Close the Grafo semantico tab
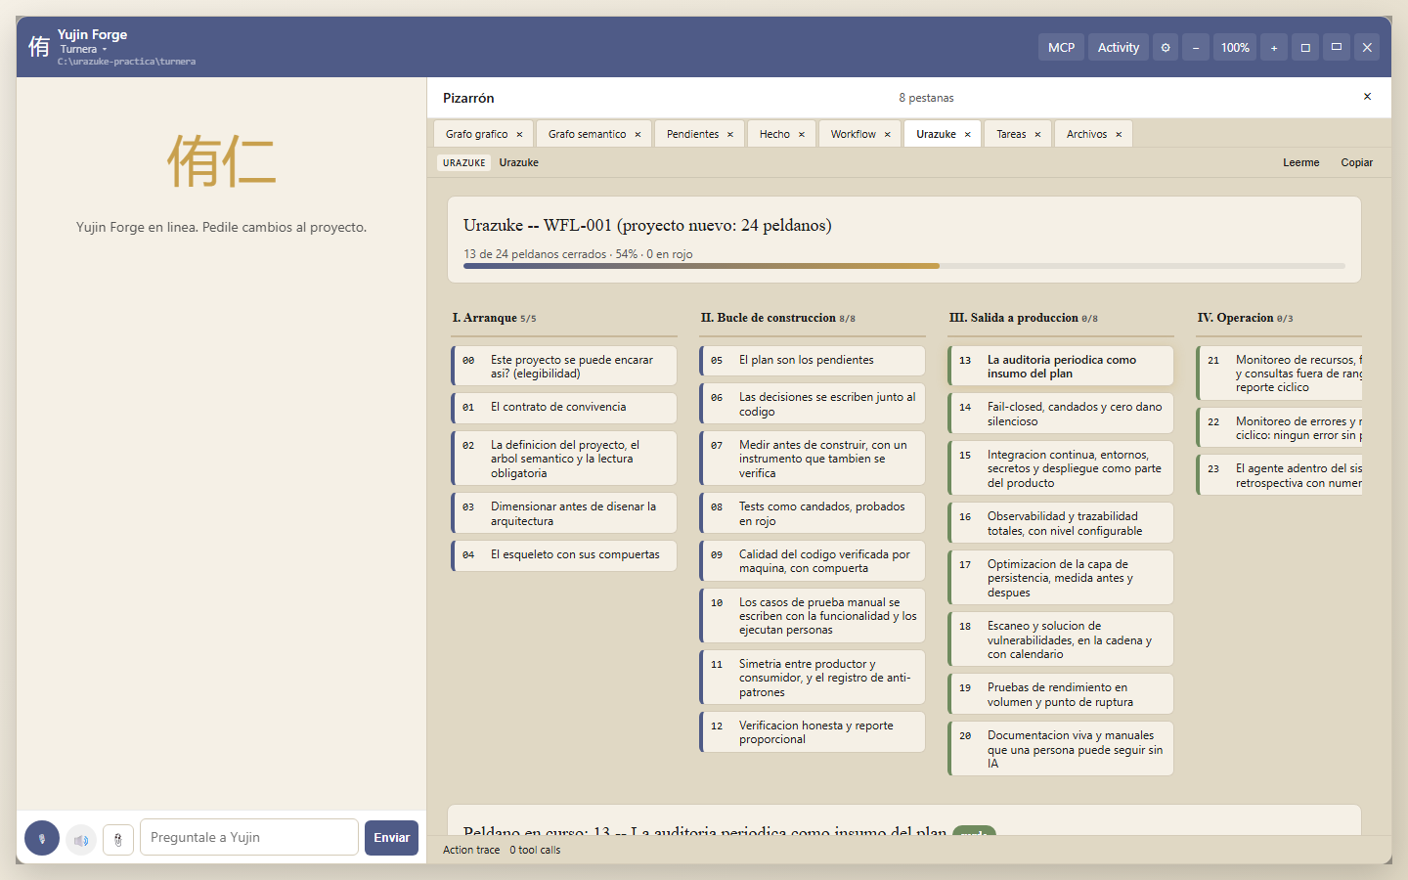The height and width of the screenshot is (880, 1408). click(x=638, y=135)
